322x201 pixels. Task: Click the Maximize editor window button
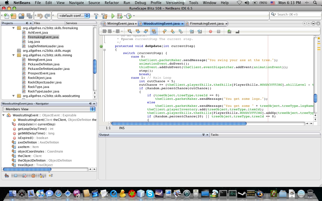pyautogui.click(x=318, y=23)
